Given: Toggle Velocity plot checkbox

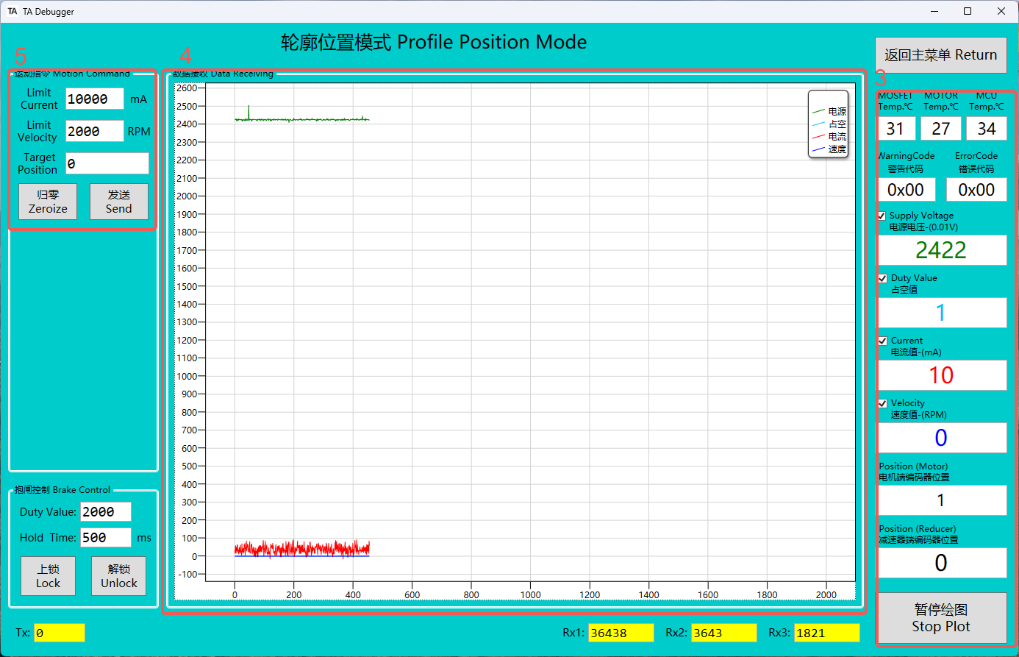Looking at the screenshot, I should coord(883,403).
